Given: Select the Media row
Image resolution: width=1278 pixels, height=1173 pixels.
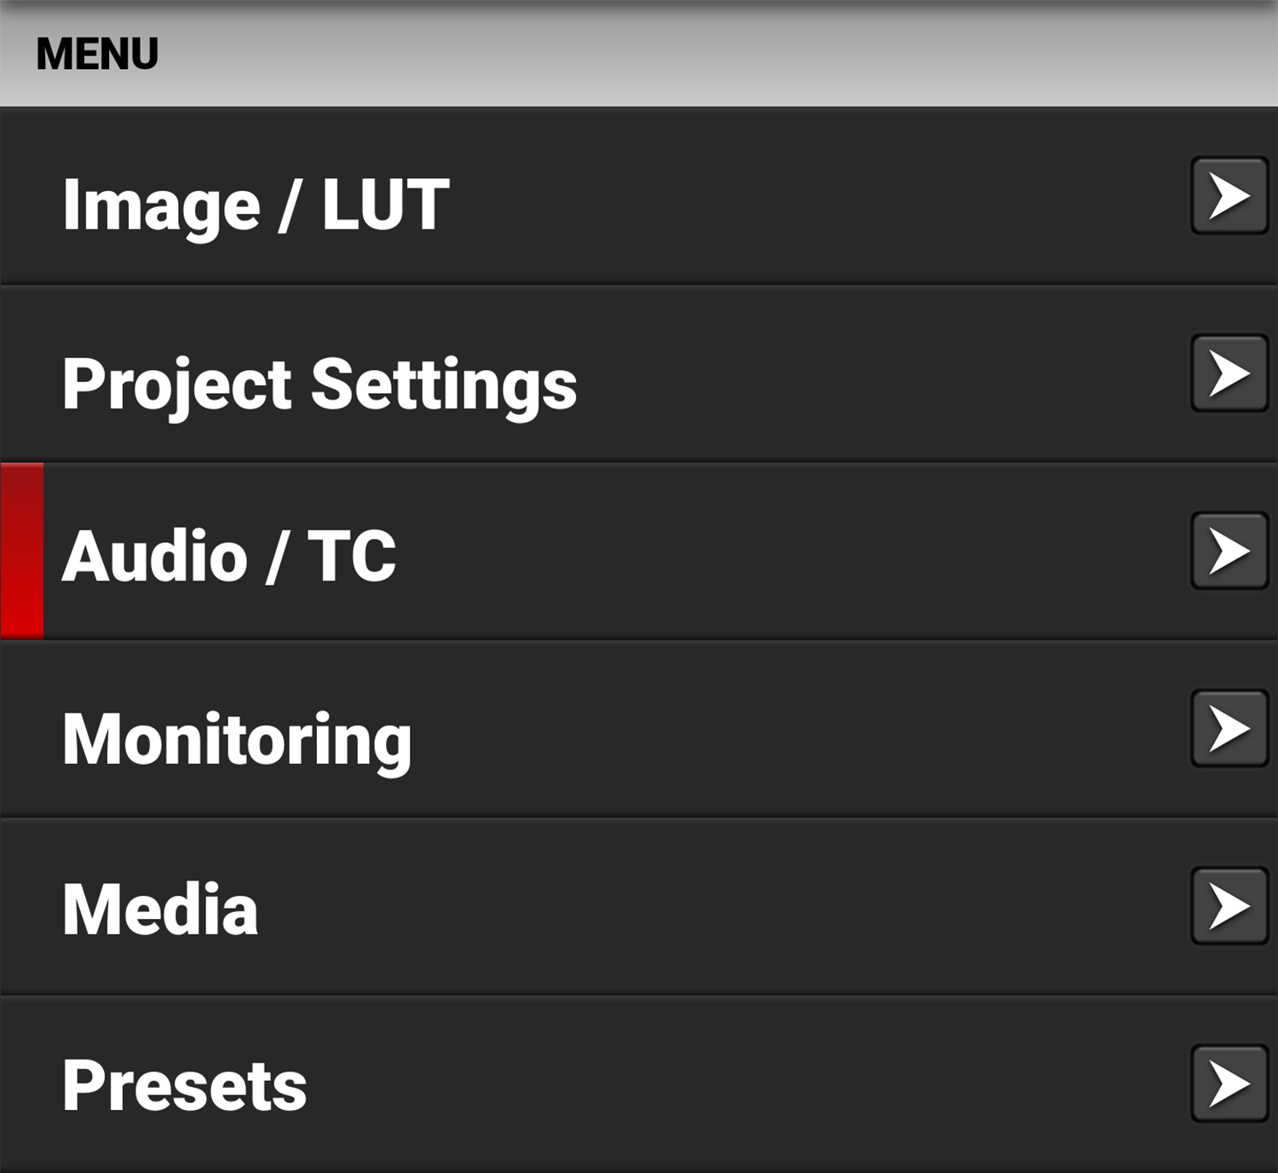Looking at the screenshot, I should pos(511,909).
